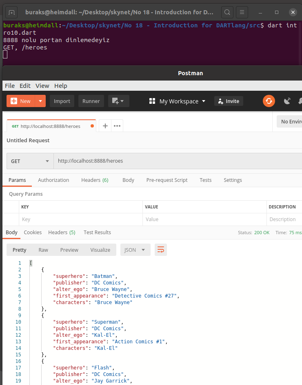Expand the My Workspace selector
This screenshot has width=302, height=385.
[177, 101]
